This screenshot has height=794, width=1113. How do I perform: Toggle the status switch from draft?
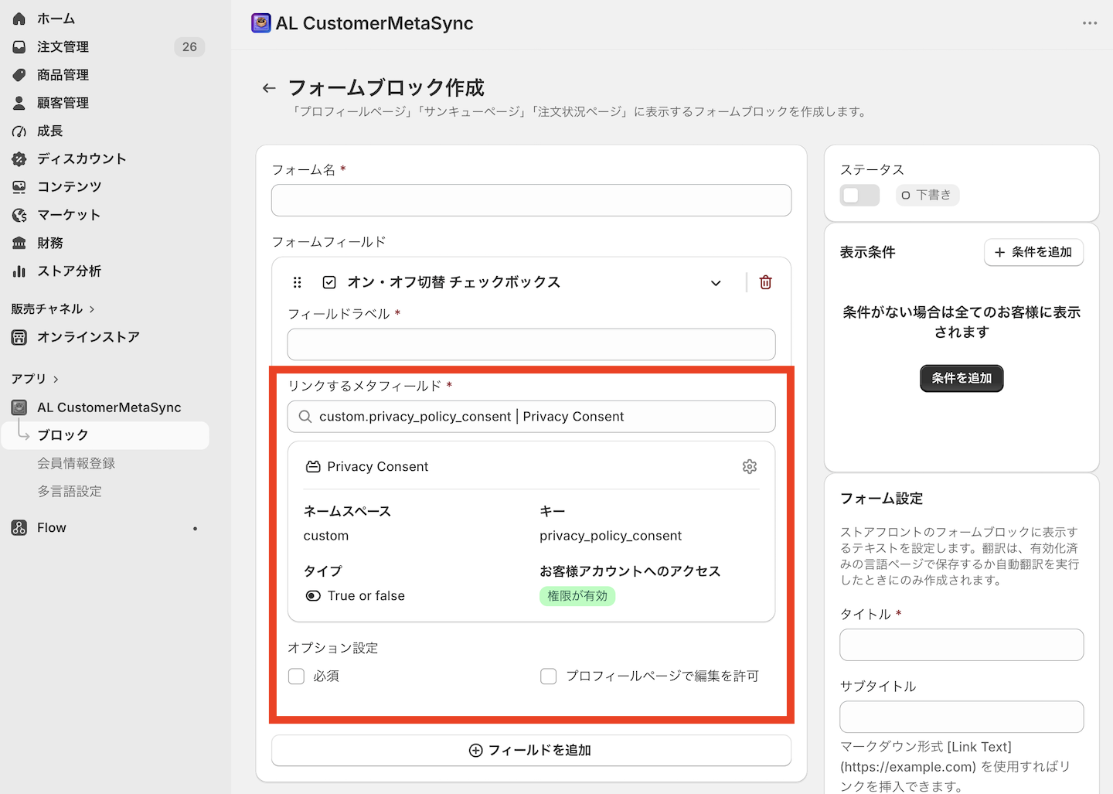click(x=859, y=195)
